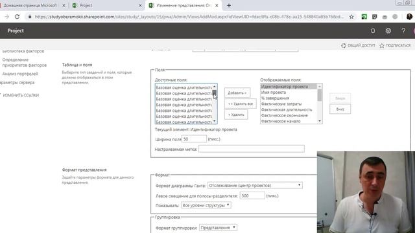Click the browser address bar URL
This screenshot has width=415, height=233.
coord(189,17)
